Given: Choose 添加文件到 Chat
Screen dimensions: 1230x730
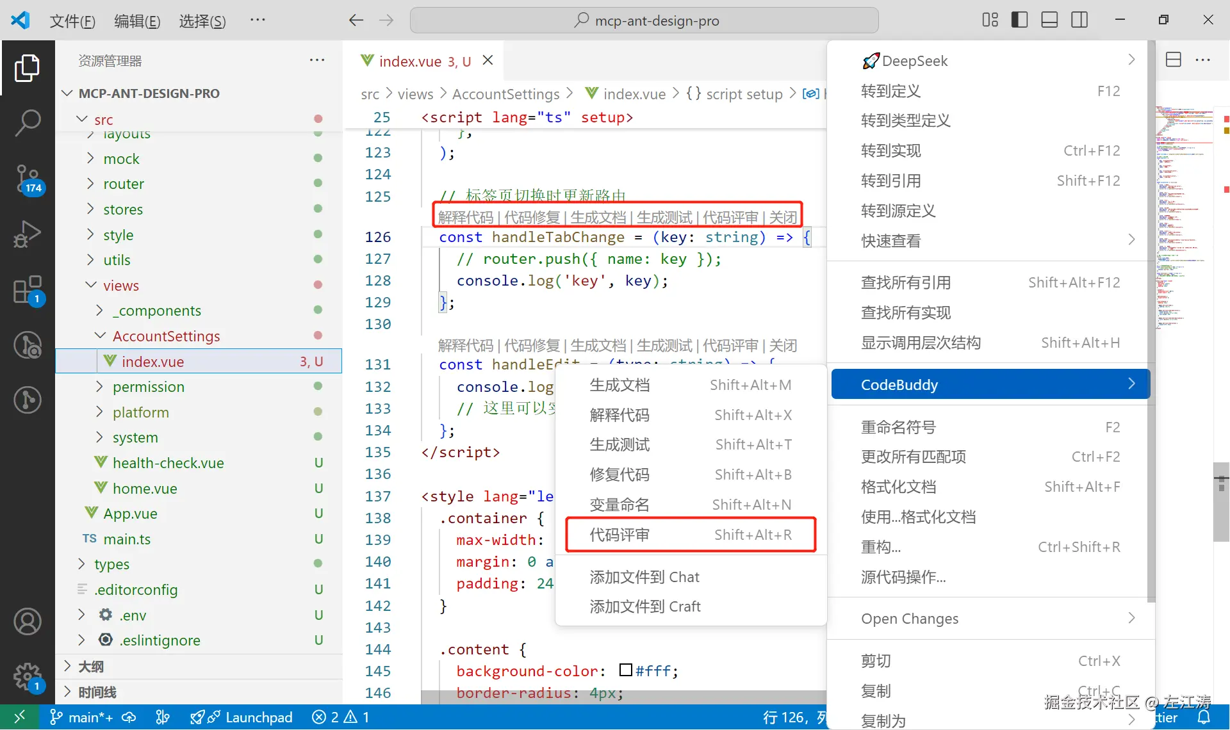Looking at the screenshot, I should [x=643, y=576].
